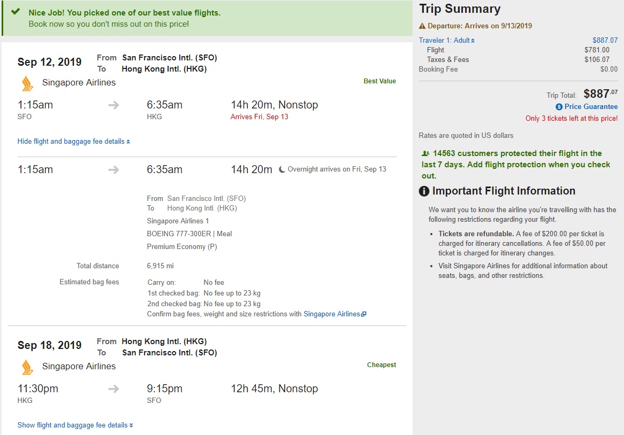Click the Price Guarantee dollar icon
Screen dimensions: 624x435
click(559, 107)
